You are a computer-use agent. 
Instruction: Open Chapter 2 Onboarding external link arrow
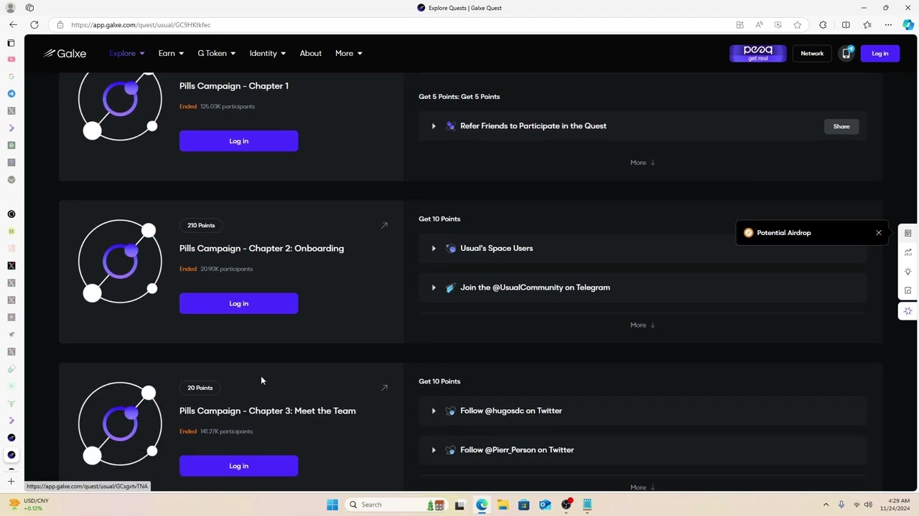pyautogui.click(x=384, y=226)
